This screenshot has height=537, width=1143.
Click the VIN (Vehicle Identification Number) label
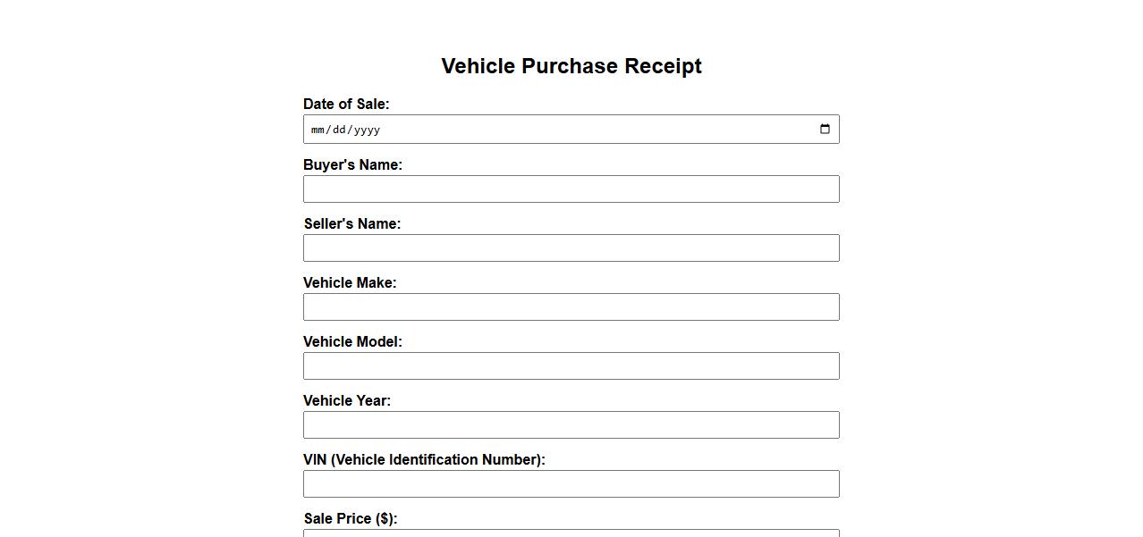coord(424,460)
